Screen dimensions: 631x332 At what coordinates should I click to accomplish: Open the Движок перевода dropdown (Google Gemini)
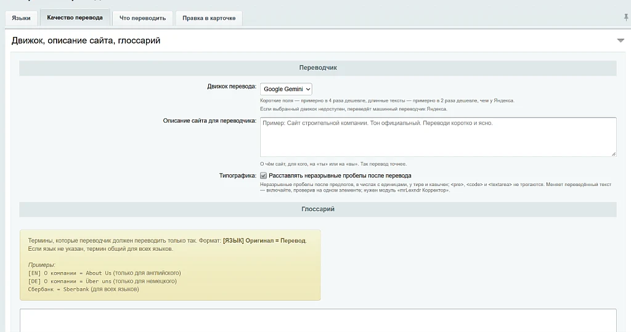coord(286,89)
